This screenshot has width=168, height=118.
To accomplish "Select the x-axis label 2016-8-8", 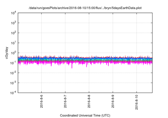I will [x=89, y=101].
